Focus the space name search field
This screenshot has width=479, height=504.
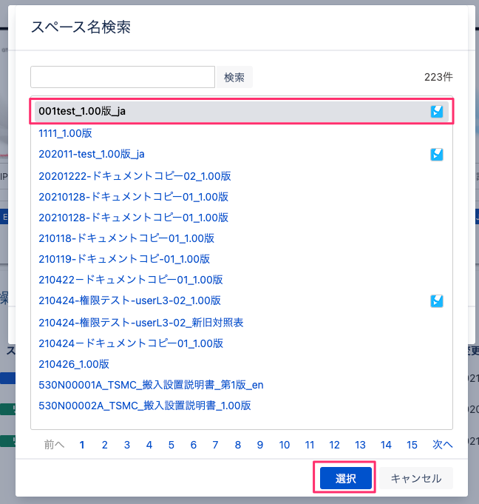[x=123, y=78]
